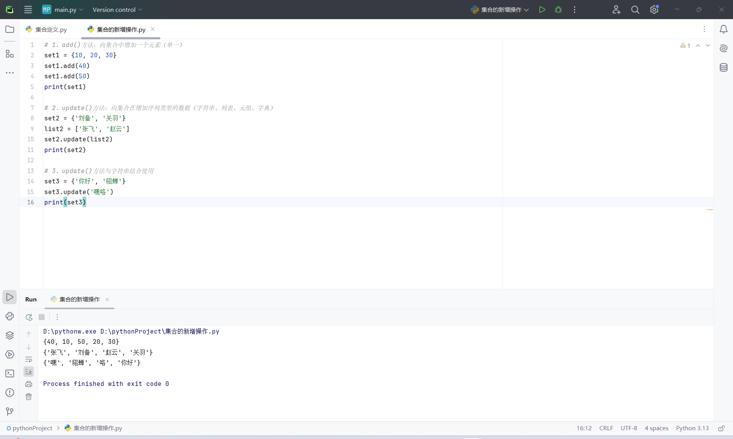Open the Git version control tool window
The height and width of the screenshot is (439, 733).
(10, 411)
